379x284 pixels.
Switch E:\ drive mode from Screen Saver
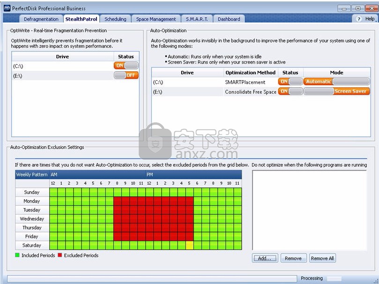pyautogui.click(x=337, y=91)
